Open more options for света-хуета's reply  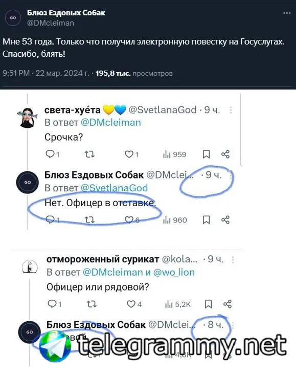(x=231, y=110)
